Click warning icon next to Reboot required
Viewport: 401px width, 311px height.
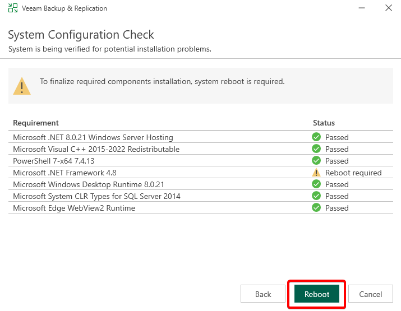coord(316,173)
